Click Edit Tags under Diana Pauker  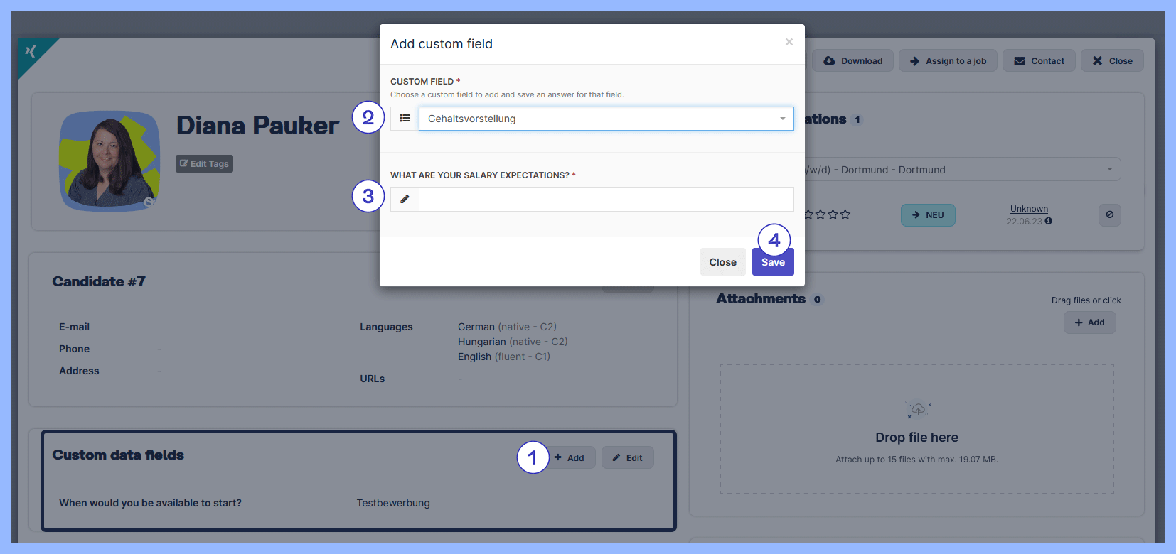(x=204, y=164)
